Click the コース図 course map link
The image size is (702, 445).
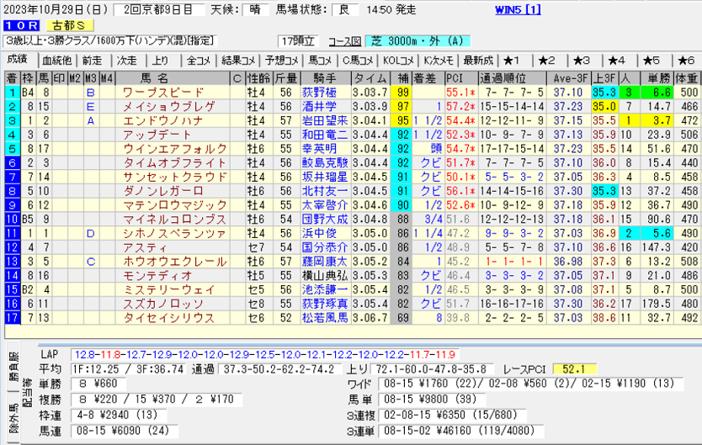[x=343, y=41]
